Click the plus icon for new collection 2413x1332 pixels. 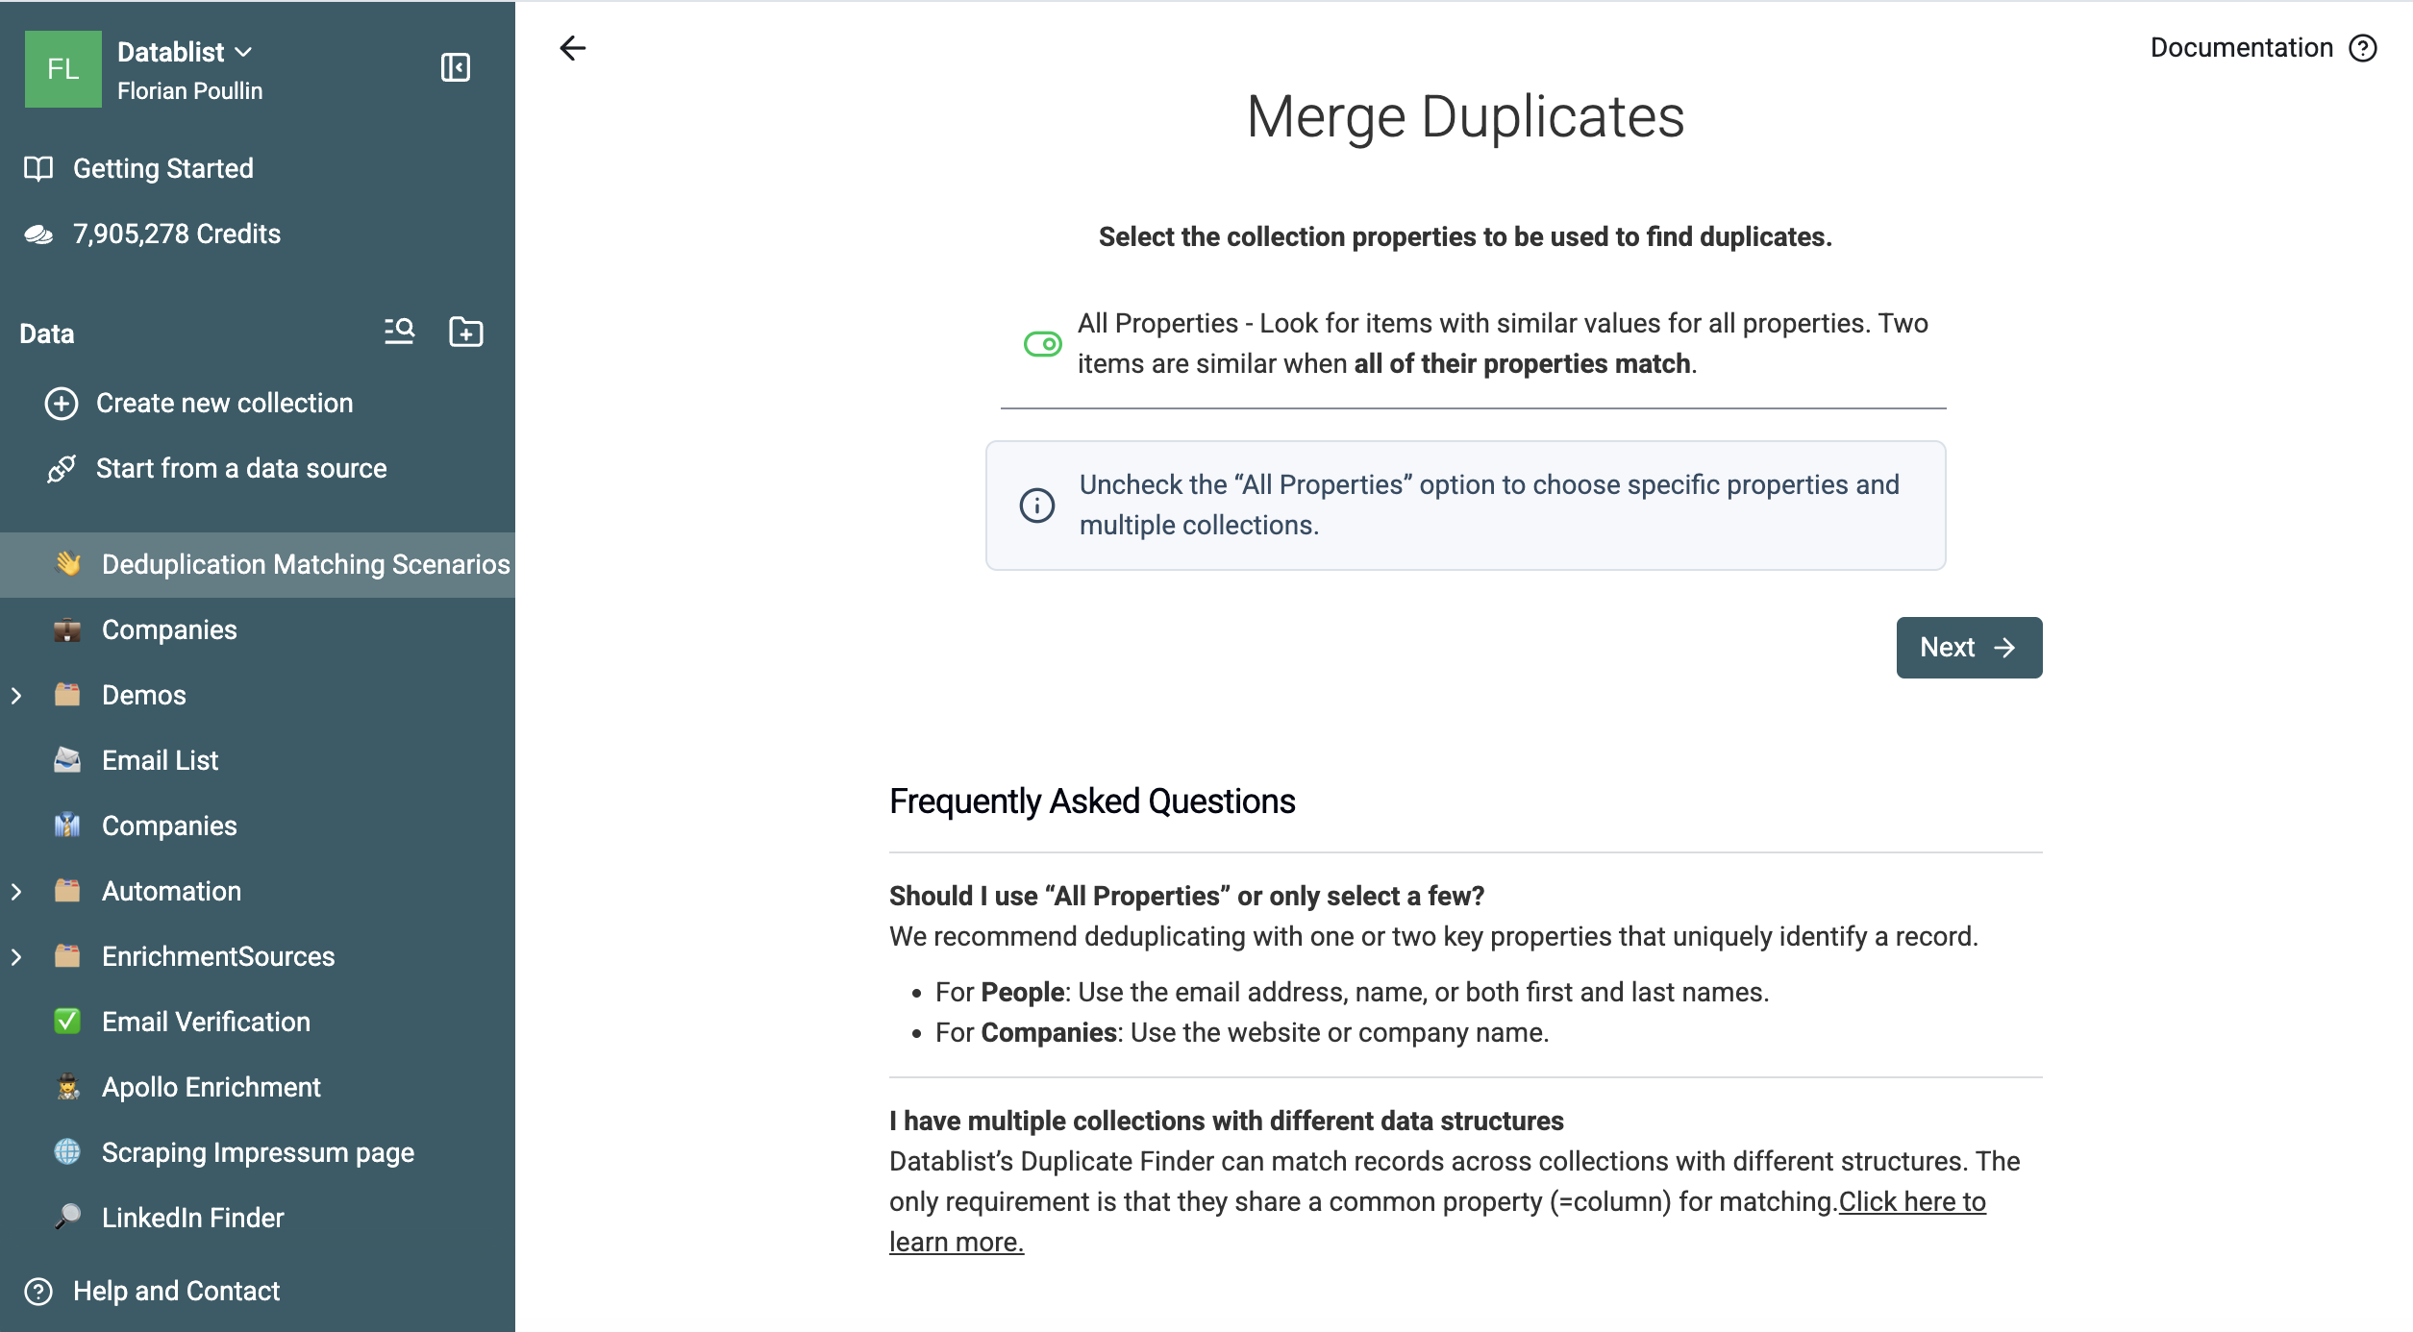62,404
